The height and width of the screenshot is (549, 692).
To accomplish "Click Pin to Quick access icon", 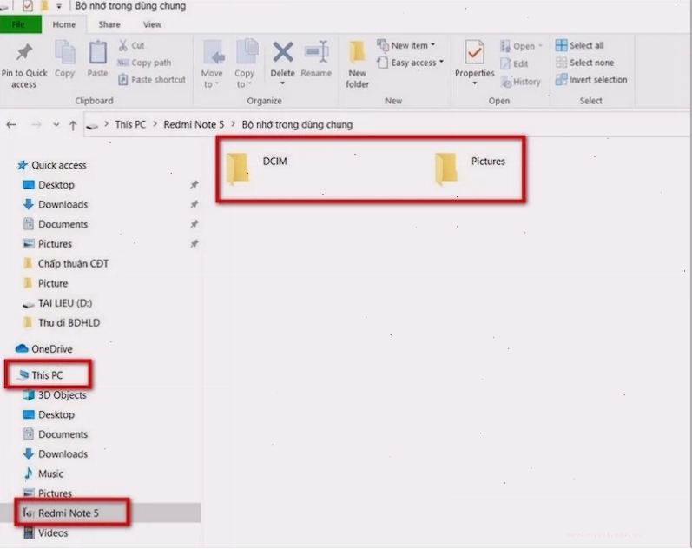I will 24,52.
